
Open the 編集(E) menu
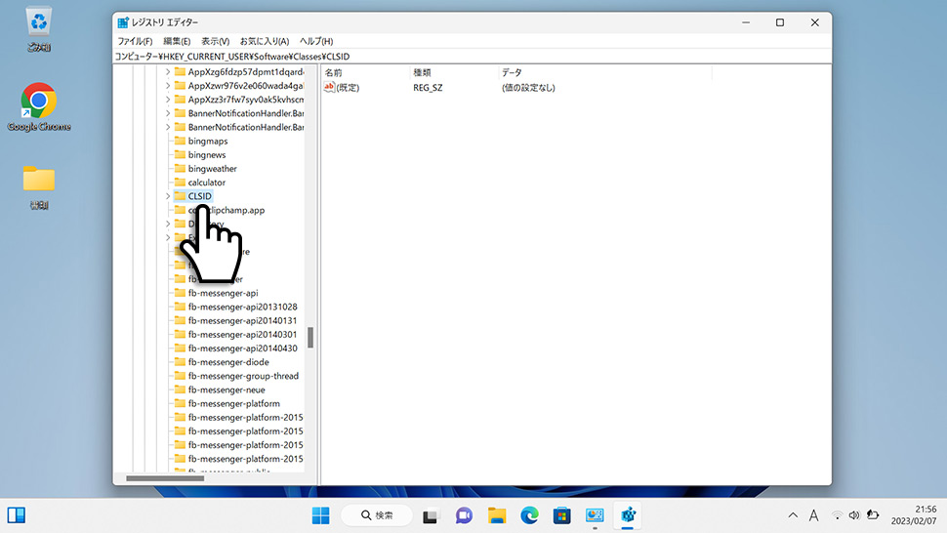click(177, 41)
